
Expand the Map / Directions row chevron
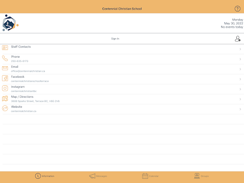240,99
